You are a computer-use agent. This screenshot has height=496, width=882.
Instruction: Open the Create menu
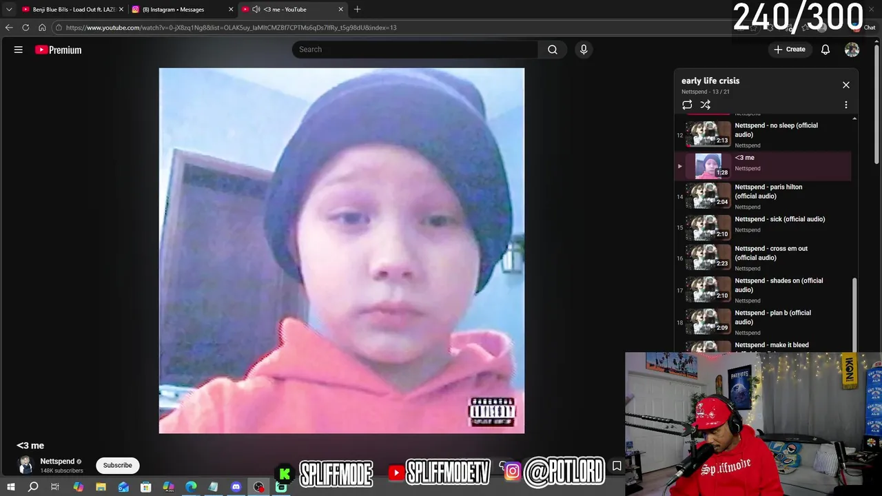(790, 50)
